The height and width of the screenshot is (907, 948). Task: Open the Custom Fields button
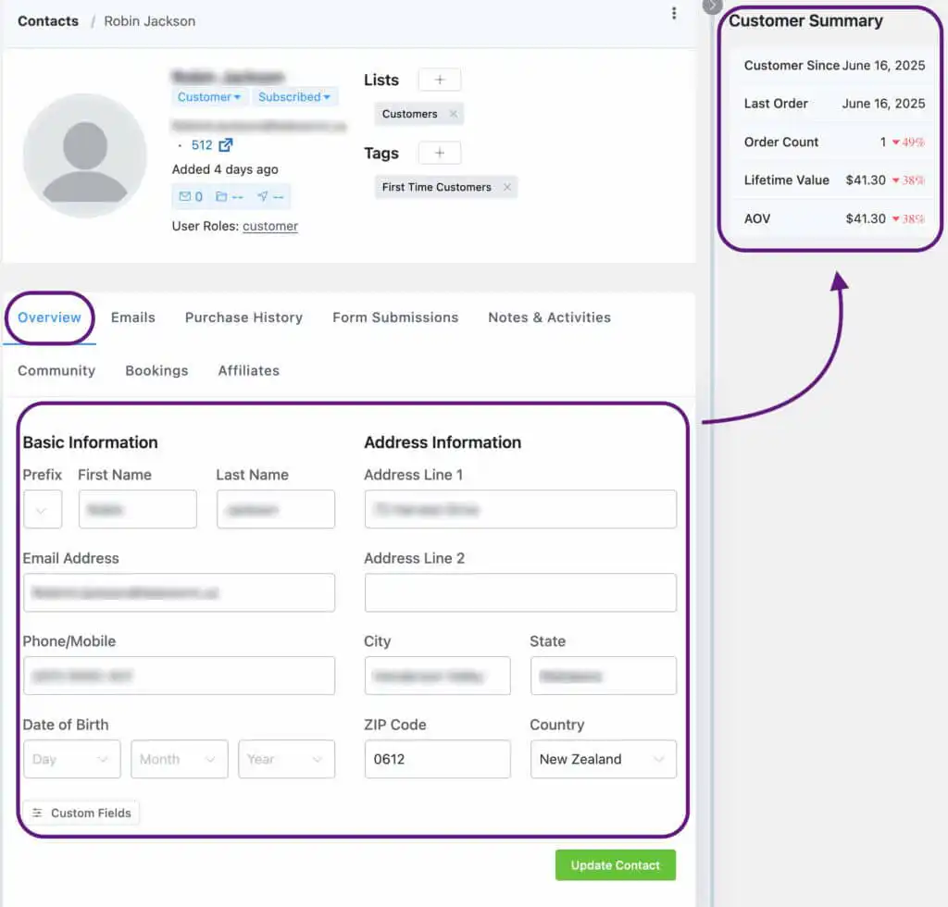[81, 814]
